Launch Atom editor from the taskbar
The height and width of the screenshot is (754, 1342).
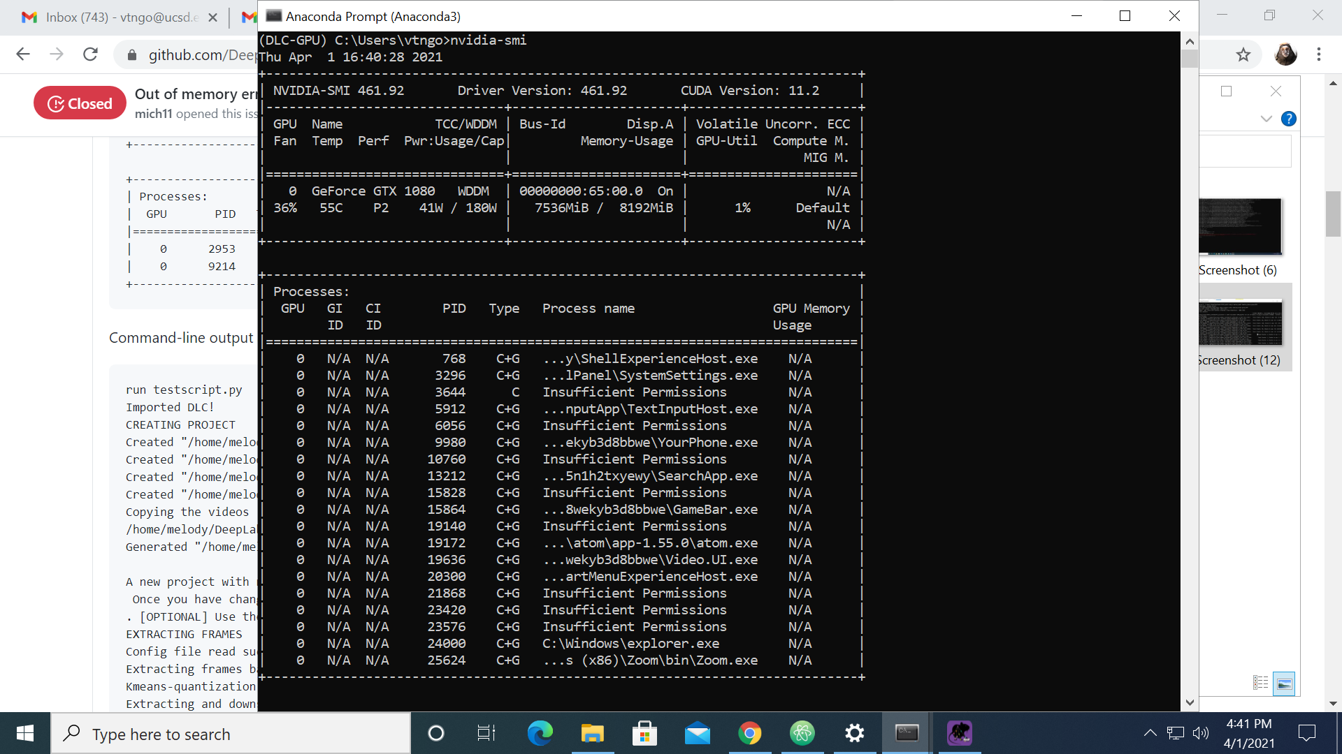click(x=802, y=733)
